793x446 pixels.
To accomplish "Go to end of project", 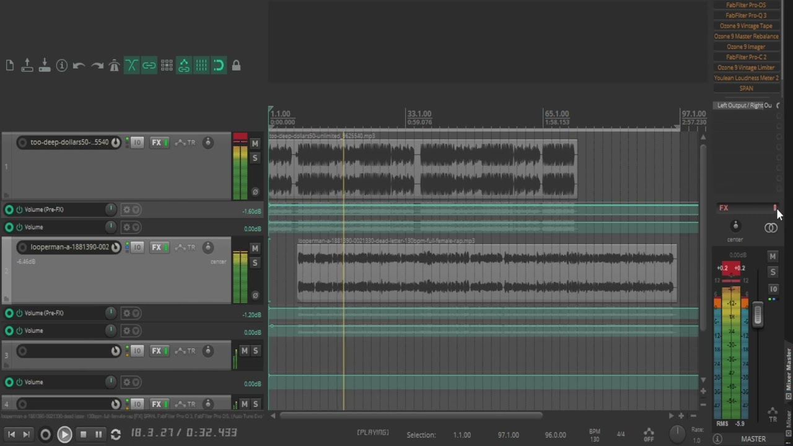I will point(26,434).
